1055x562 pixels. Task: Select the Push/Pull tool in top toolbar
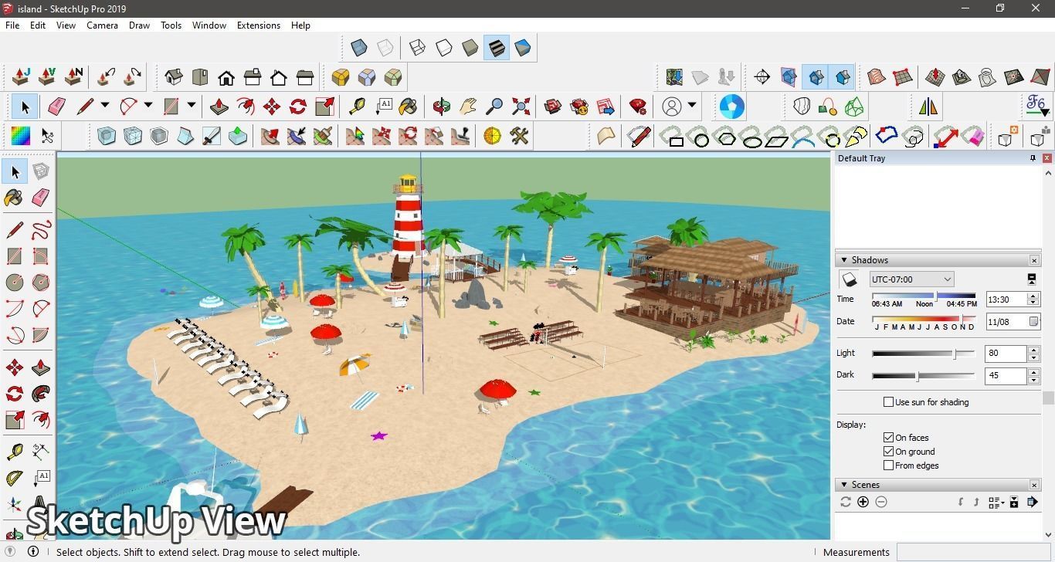[219, 106]
